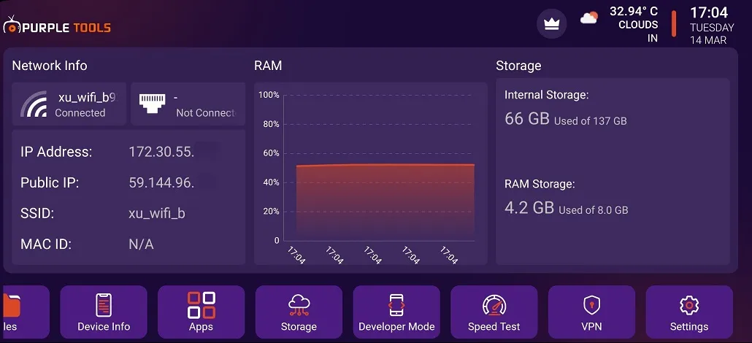Click the Network Info heading
This screenshot has height=343, width=752.
[x=50, y=65]
